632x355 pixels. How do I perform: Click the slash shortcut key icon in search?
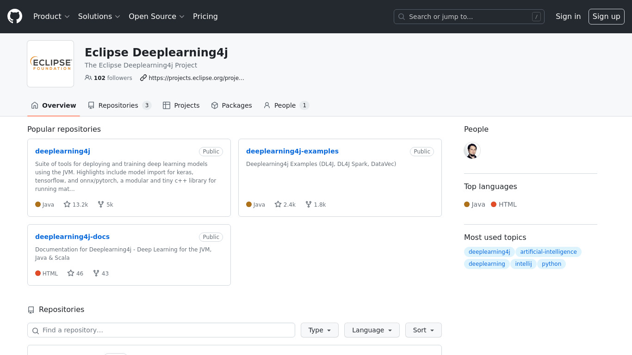click(536, 17)
